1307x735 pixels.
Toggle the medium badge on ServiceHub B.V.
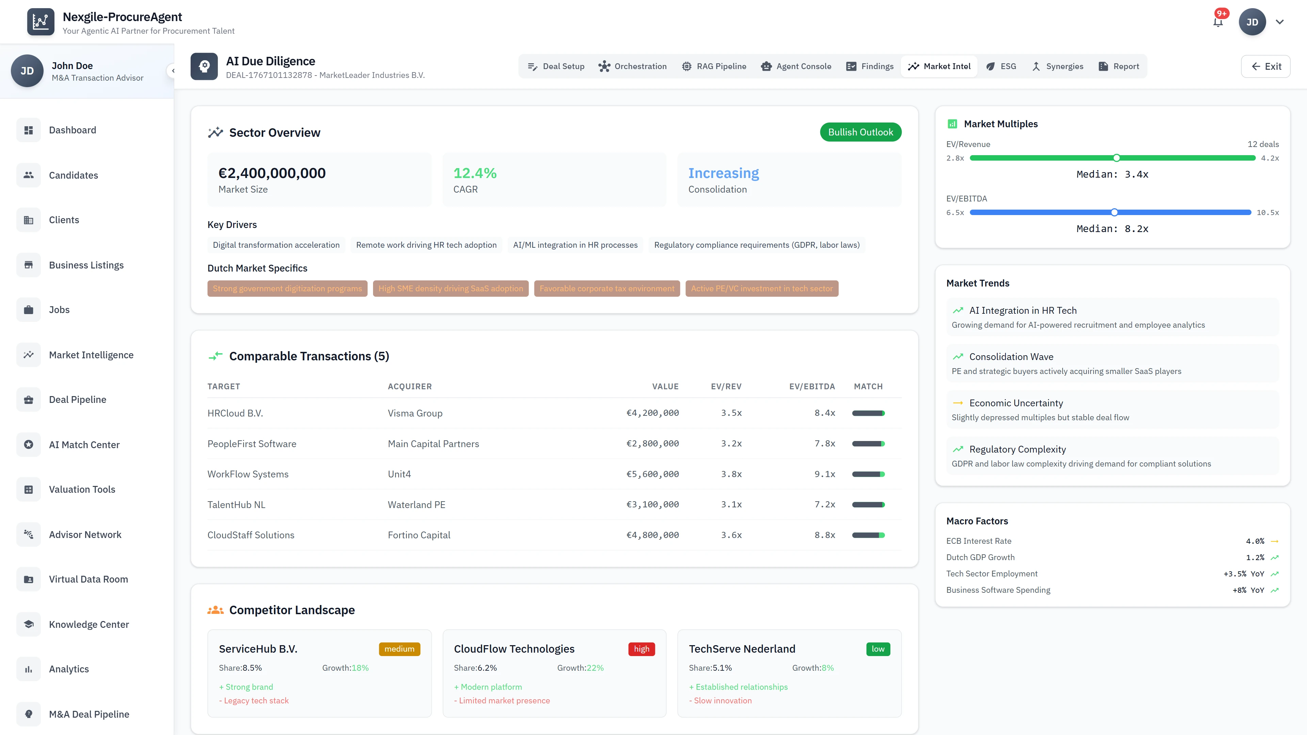point(399,649)
